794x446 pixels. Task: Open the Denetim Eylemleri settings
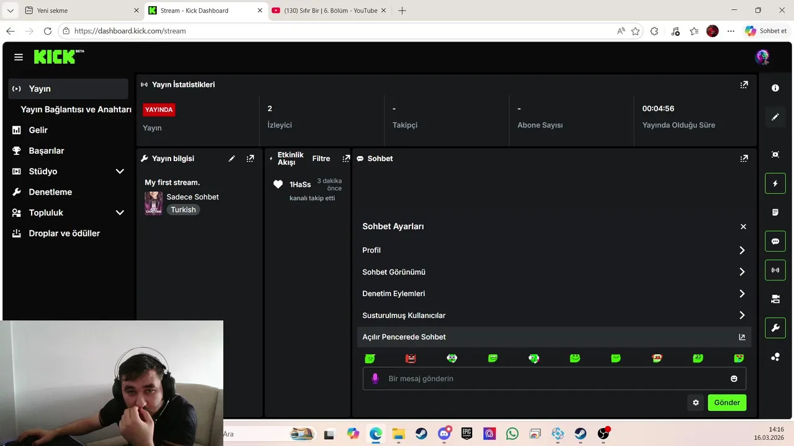(554, 294)
